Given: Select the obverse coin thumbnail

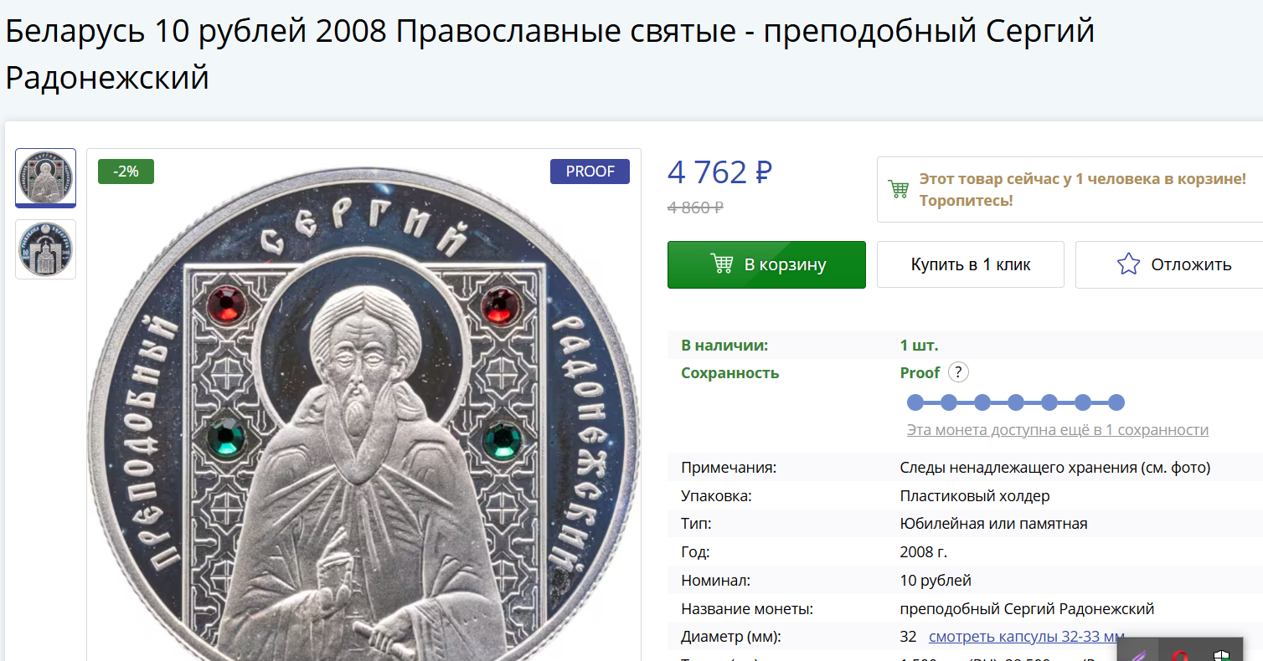Looking at the screenshot, I should 46,178.
